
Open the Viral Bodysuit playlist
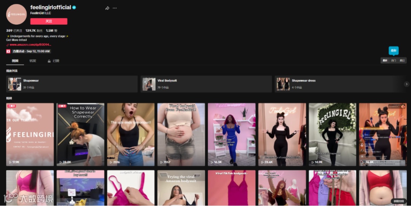[x=206, y=84]
